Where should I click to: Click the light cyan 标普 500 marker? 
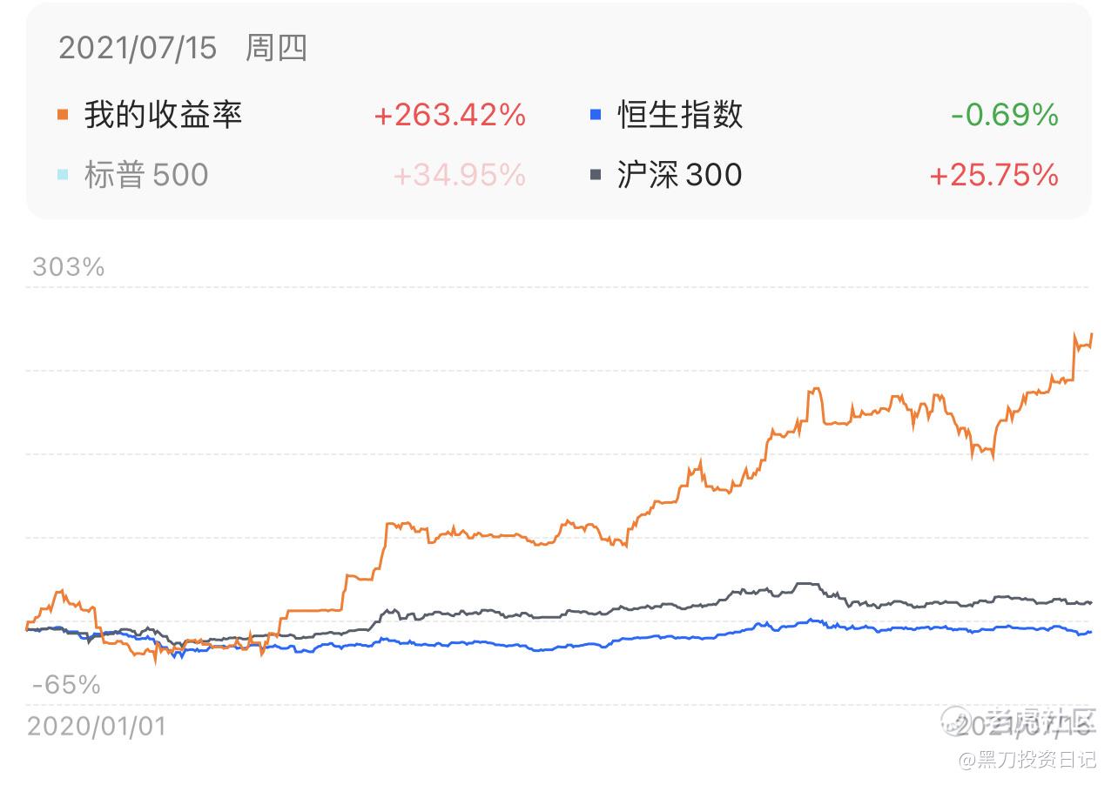pyautogui.click(x=63, y=175)
